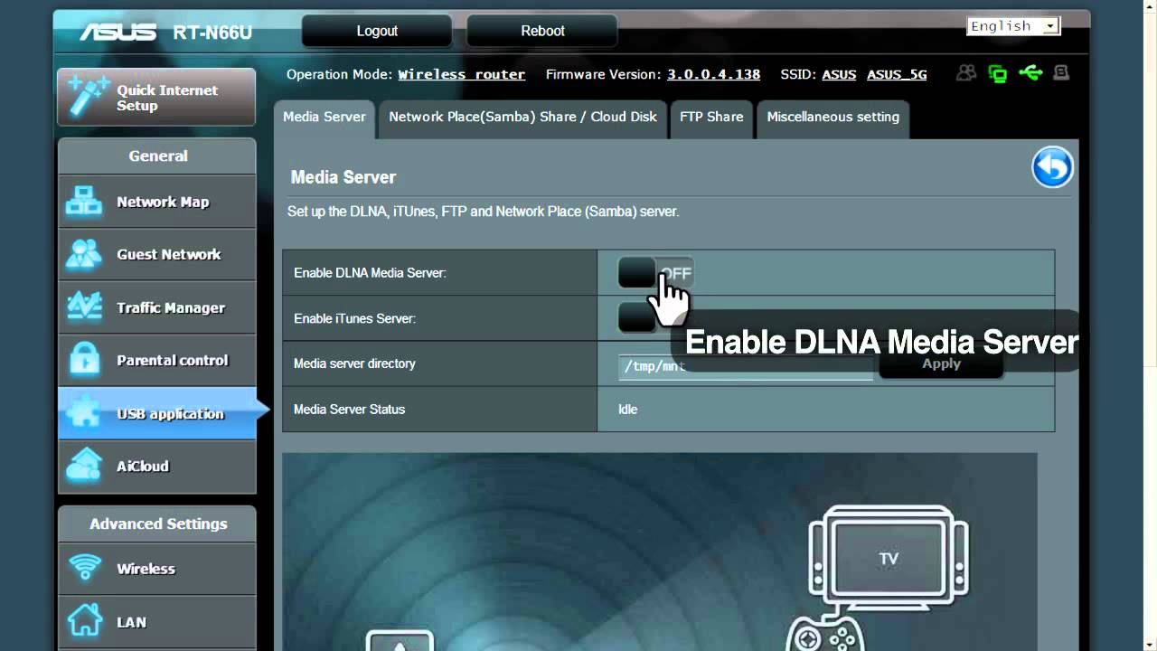
Task: Click the Set up the DLNA, iTunes description text
Action: (x=483, y=212)
